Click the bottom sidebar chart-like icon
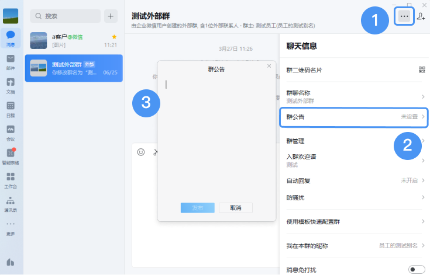Screen dimensions: 430x275 tap(11, 262)
